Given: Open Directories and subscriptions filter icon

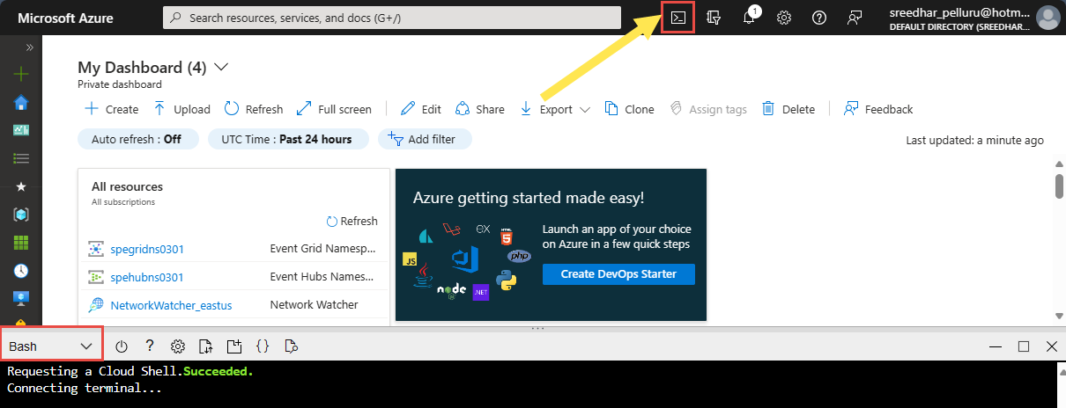Looking at the screenshot, I should 714,18.
